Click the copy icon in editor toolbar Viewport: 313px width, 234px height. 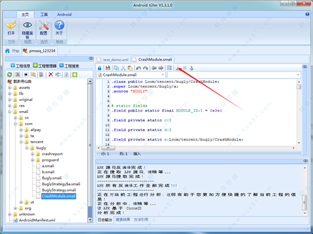[116, 68]
